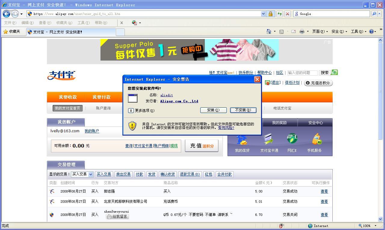
Task: Select the 安全中心 tab
Action: [x=315, y=123]
